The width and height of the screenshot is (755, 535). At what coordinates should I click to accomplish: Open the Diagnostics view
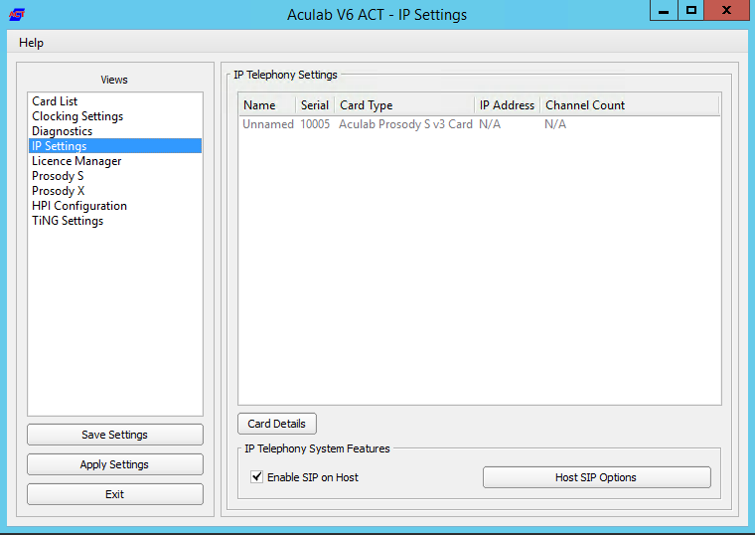[115, 131]
